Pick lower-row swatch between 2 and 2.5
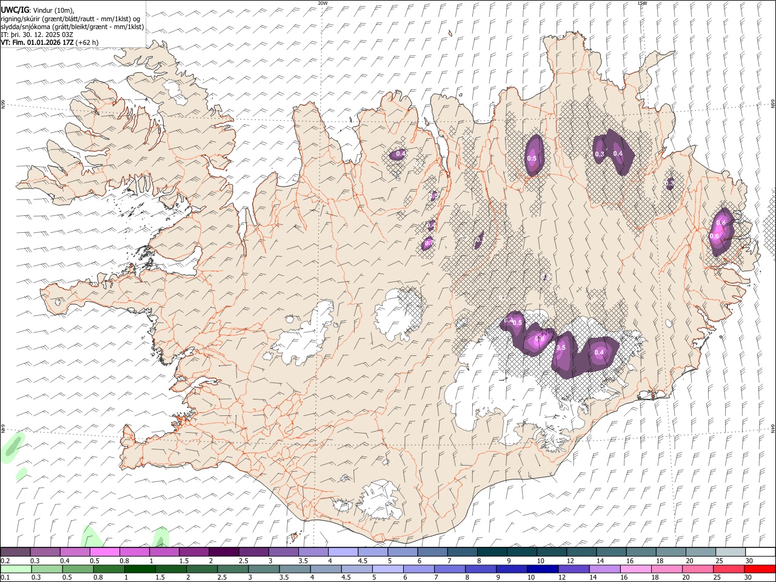This screenshot has width=776, height=582. click(x=201, y=569)
